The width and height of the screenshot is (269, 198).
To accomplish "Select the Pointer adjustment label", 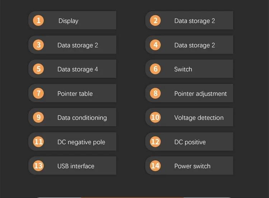I will click(200, 94).
